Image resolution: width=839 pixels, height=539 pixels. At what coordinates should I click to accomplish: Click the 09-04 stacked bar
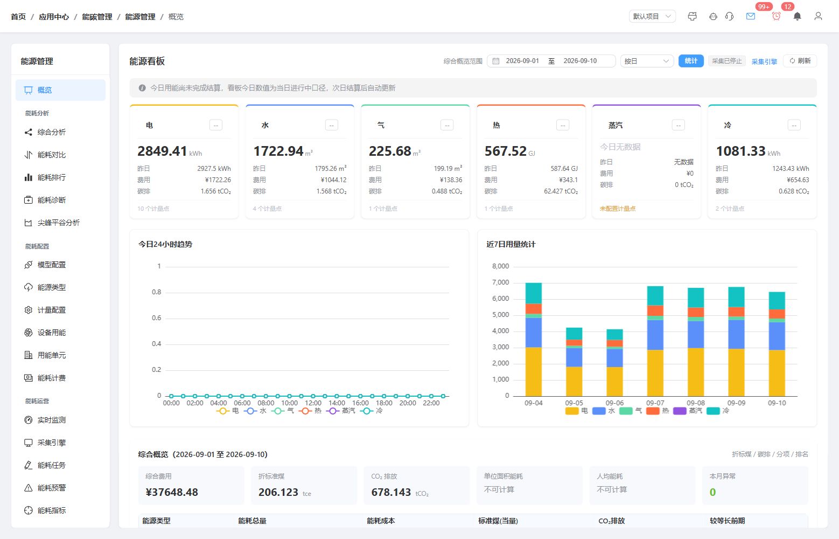click(x=533, y=340)
